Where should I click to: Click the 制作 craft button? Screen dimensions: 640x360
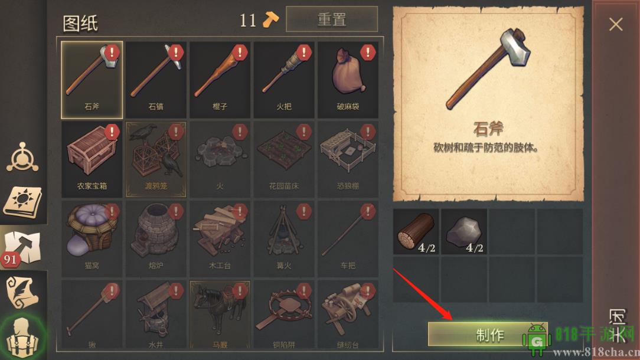pos(488,334)
